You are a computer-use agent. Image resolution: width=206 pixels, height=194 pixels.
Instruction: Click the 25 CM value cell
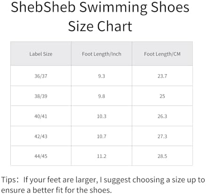click(x=162, y=96)
